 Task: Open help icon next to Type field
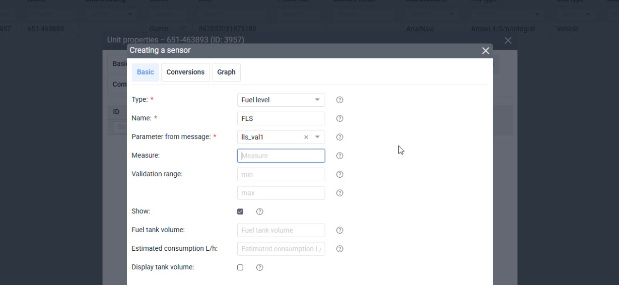339,100
